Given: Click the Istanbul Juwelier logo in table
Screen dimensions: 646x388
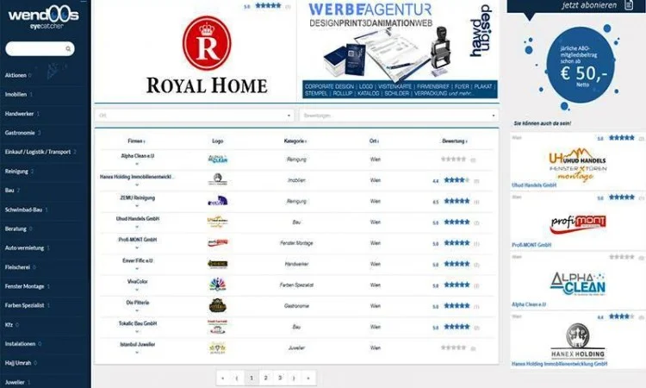Looking at the screenshot, I should click(x=218, y=348).
